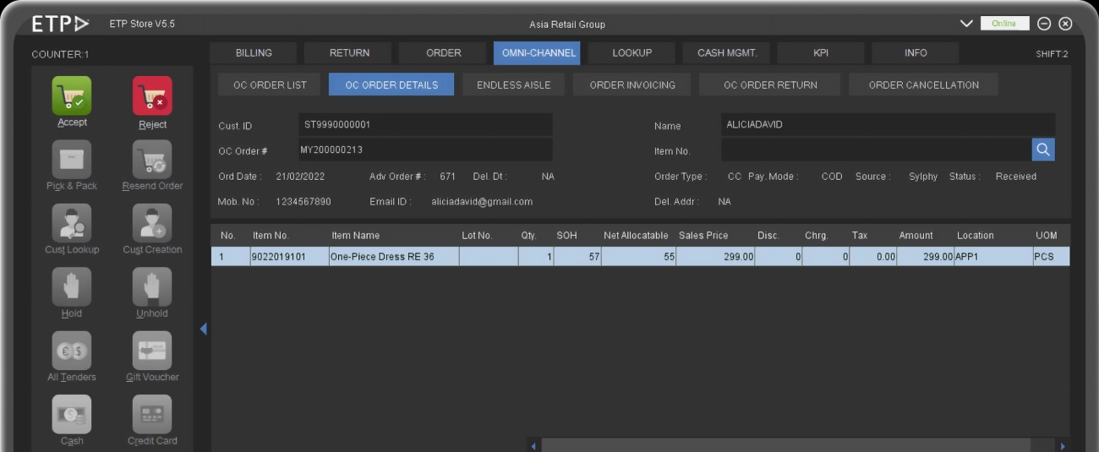
Task: Select the OMNI-CHANNEL tab
Action: tap(537, 53)
